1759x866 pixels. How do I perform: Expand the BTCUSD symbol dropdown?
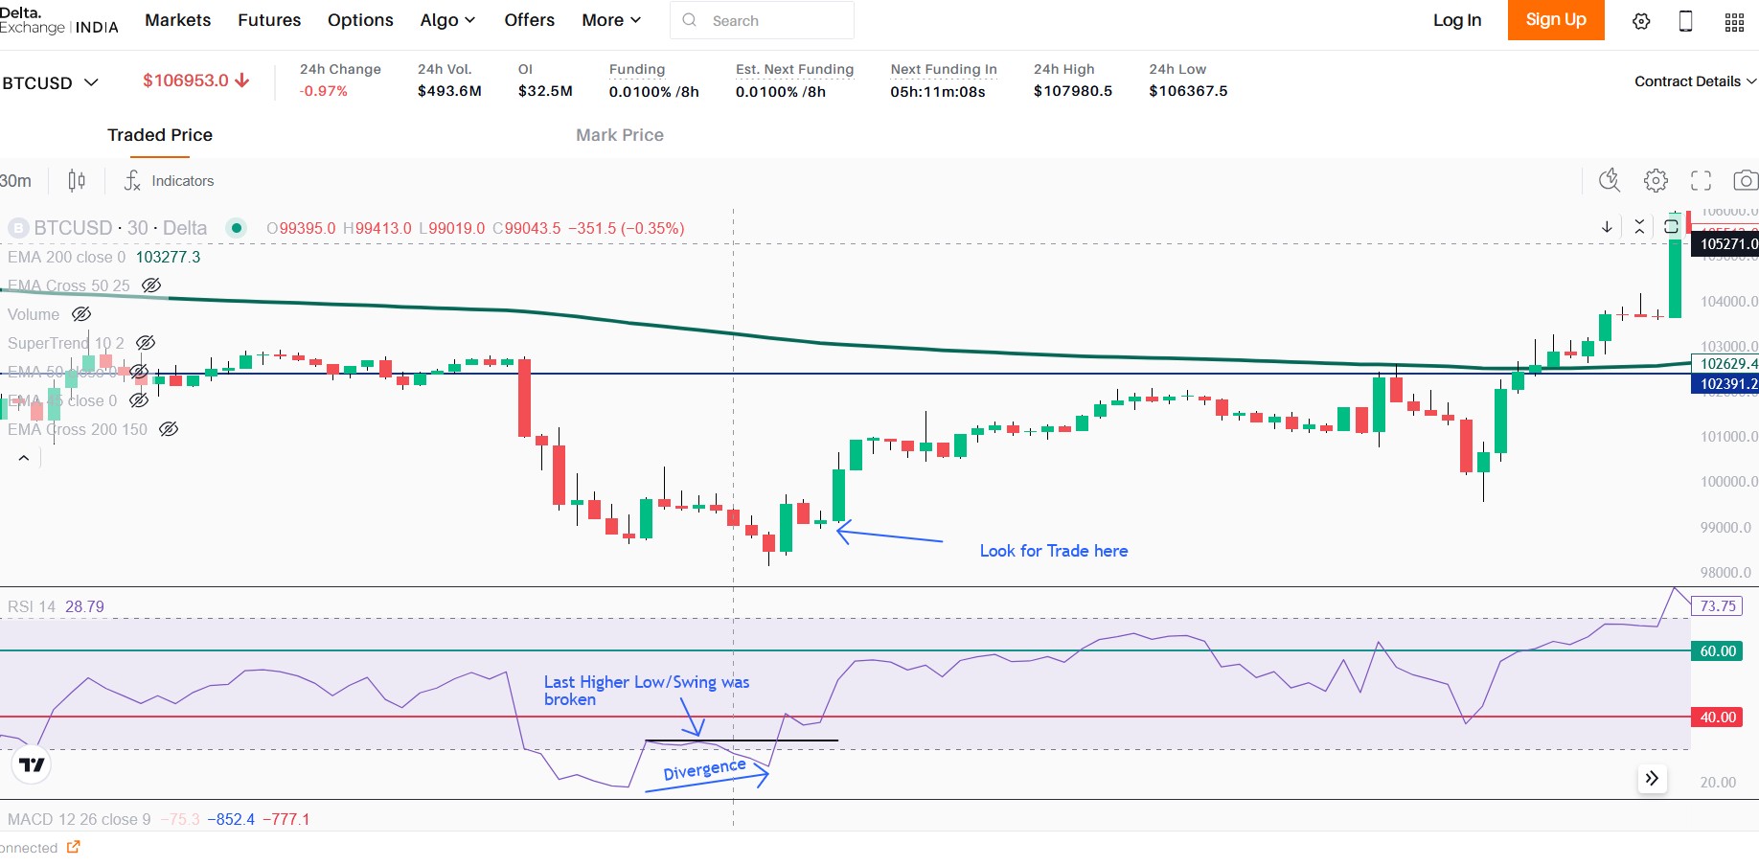(51, 82)
